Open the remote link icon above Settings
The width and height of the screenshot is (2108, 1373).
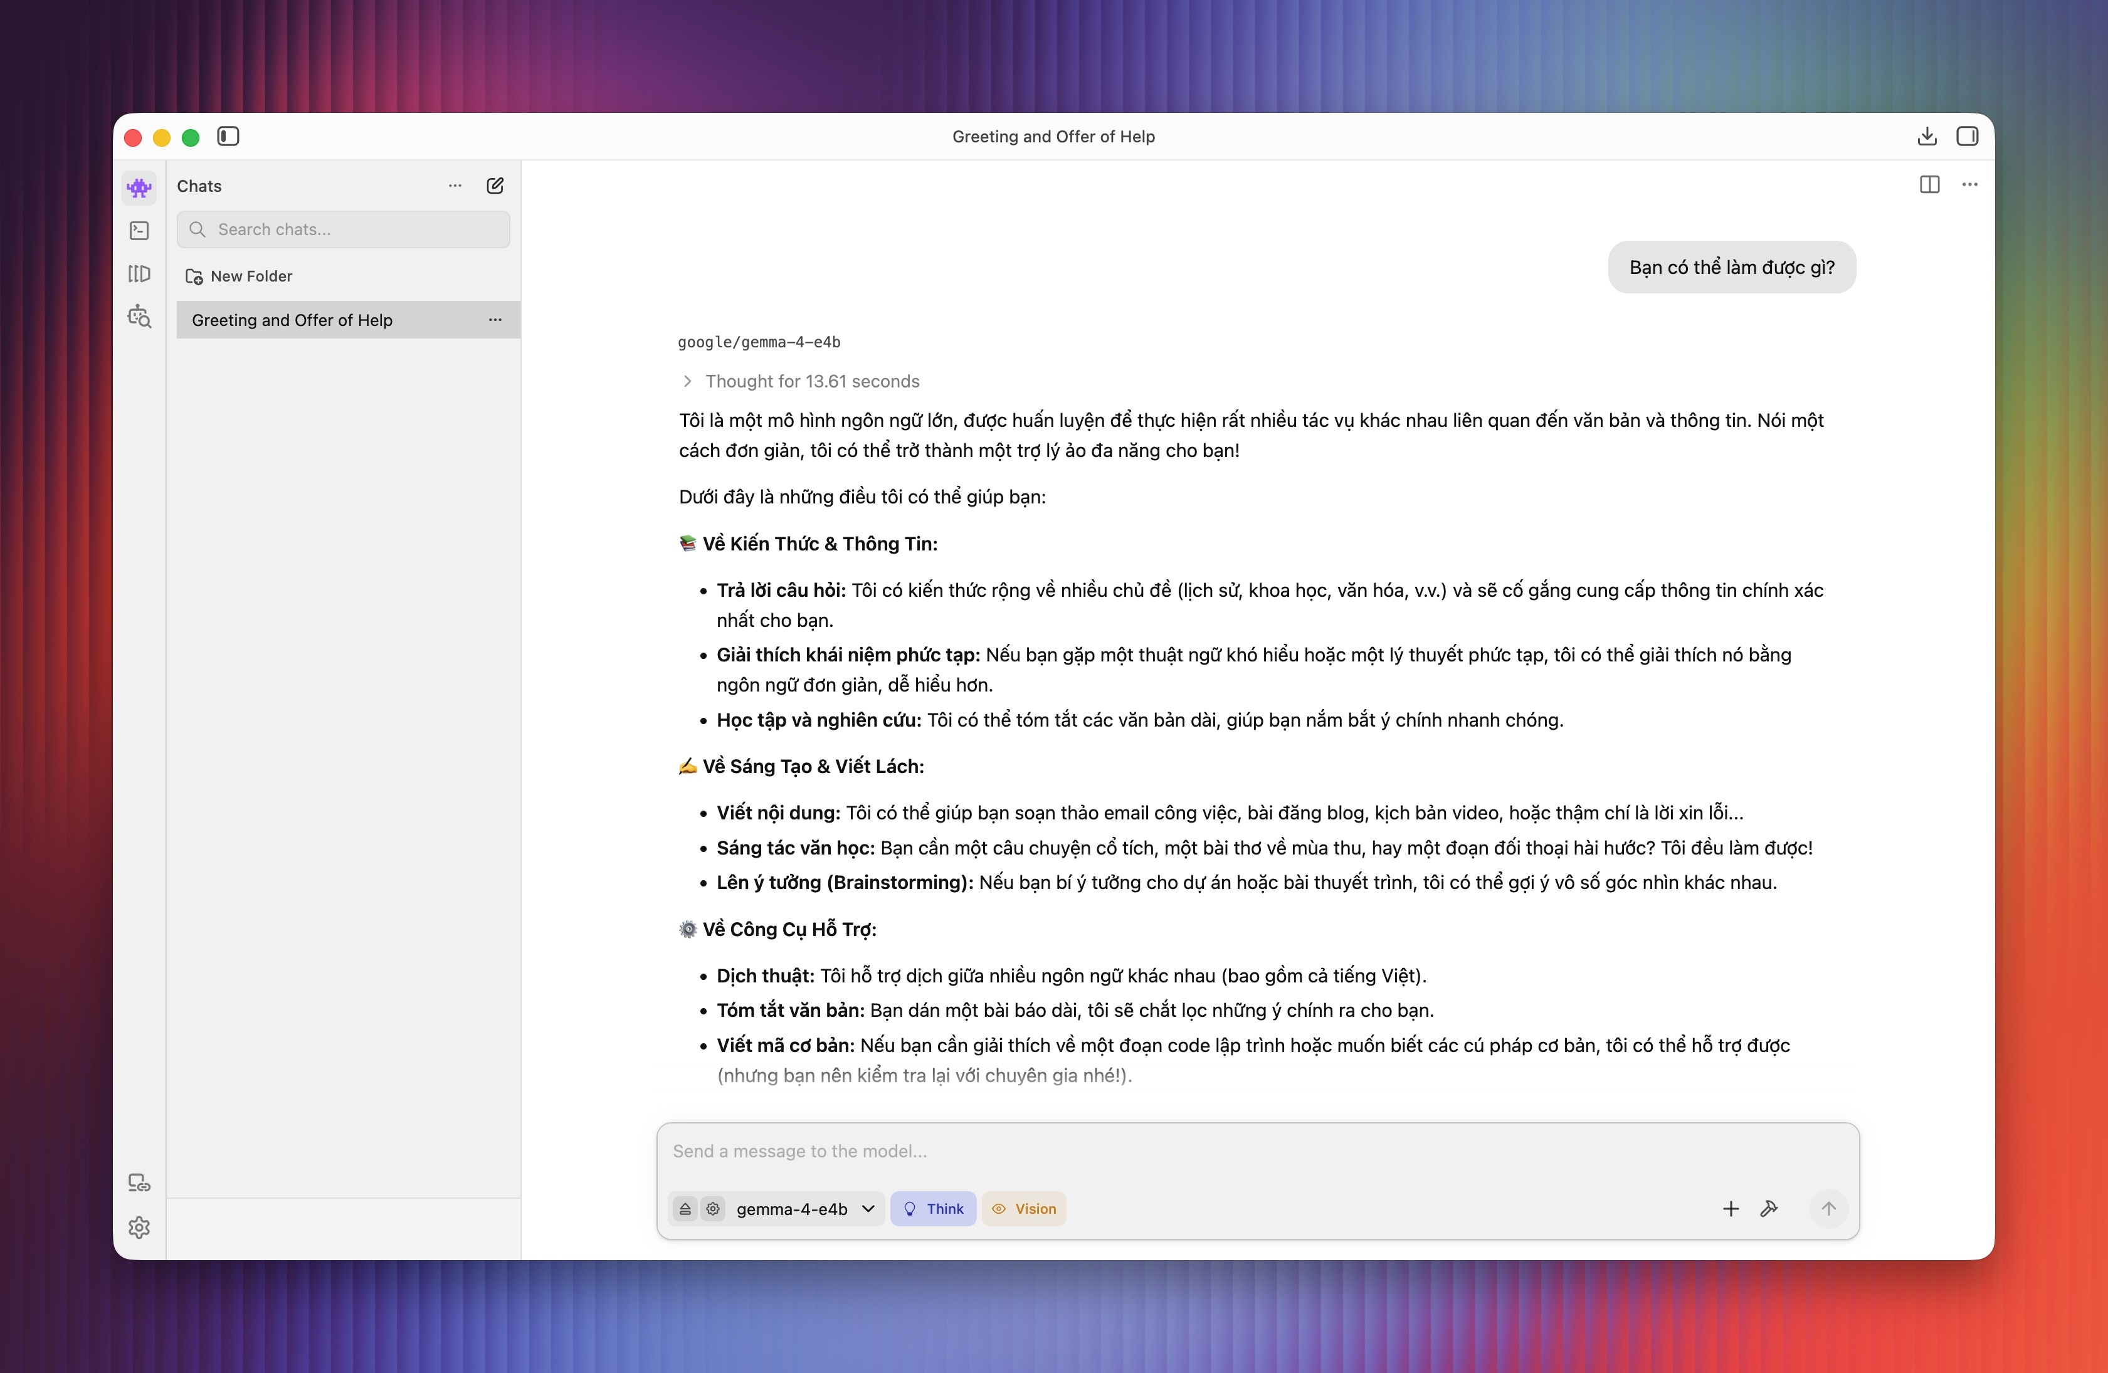pos(139,1184)
